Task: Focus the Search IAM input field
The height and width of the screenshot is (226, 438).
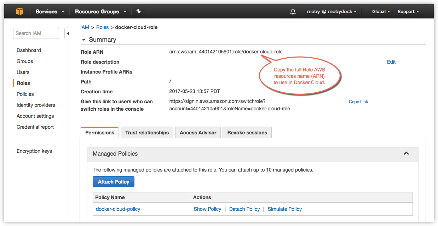Action: click(x=36, y=33)
